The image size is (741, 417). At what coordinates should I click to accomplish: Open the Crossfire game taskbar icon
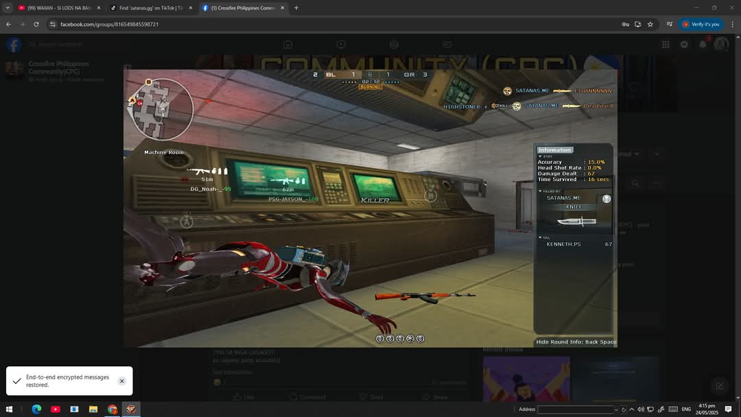pyautogui.click(x=131, y=409)
